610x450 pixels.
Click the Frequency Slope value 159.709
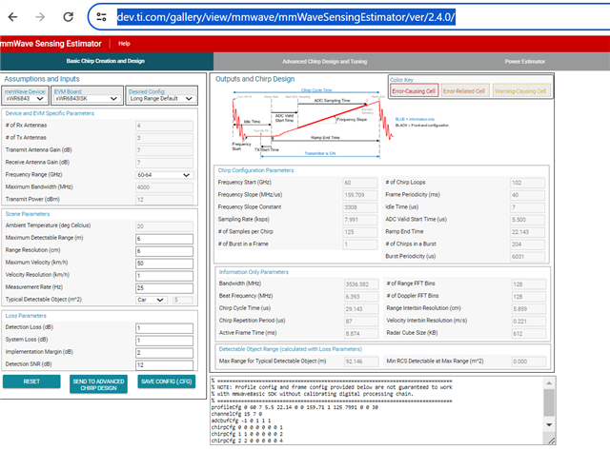tap(360, 195)
